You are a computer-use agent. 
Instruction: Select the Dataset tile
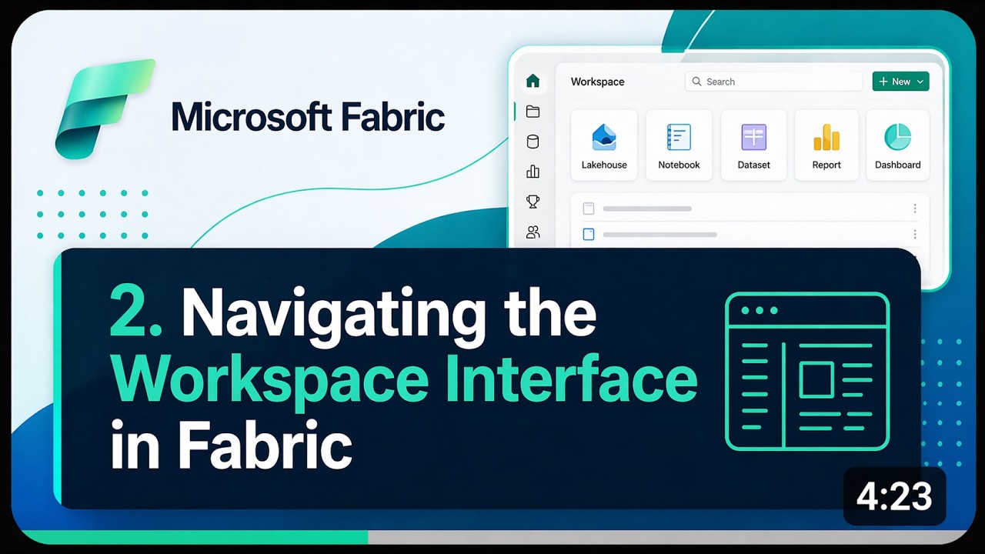tap(753, 145)
